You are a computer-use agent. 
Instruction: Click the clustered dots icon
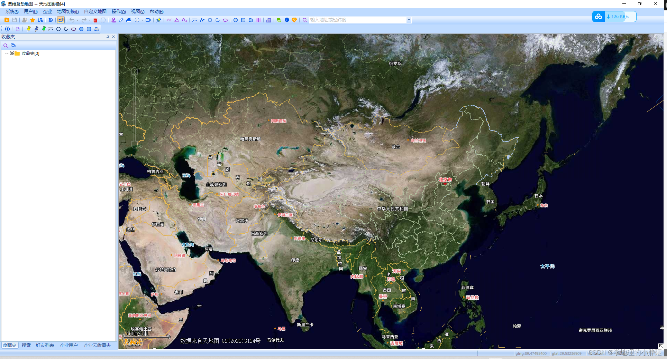(x=202, y=20)
